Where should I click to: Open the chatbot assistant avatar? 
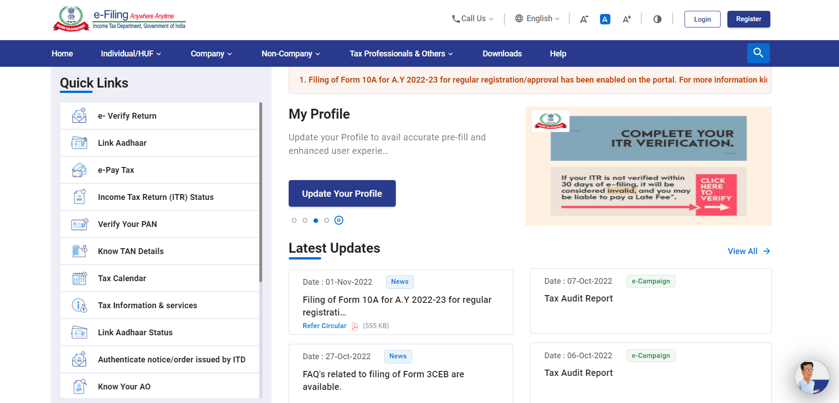(812, 377)
